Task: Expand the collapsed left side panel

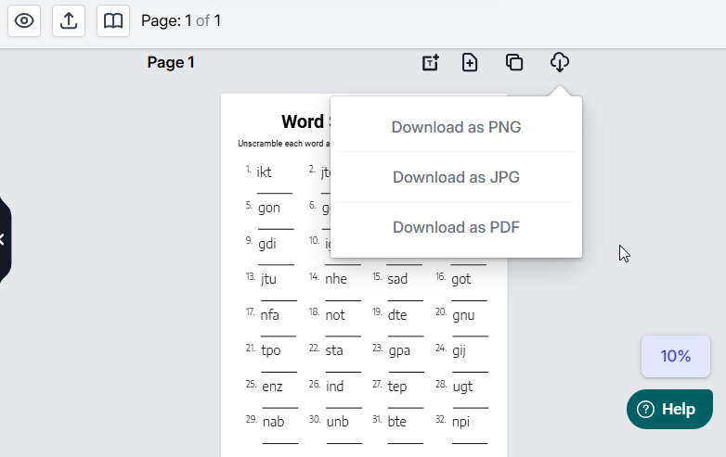Action: (x=4, y=239)
